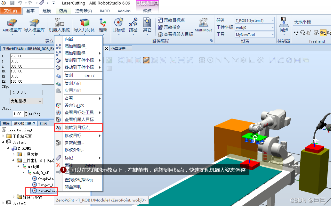Click 查看机器人目标 in ribbon
Viewport: 331px width, 206px height.
pos(176,34)
